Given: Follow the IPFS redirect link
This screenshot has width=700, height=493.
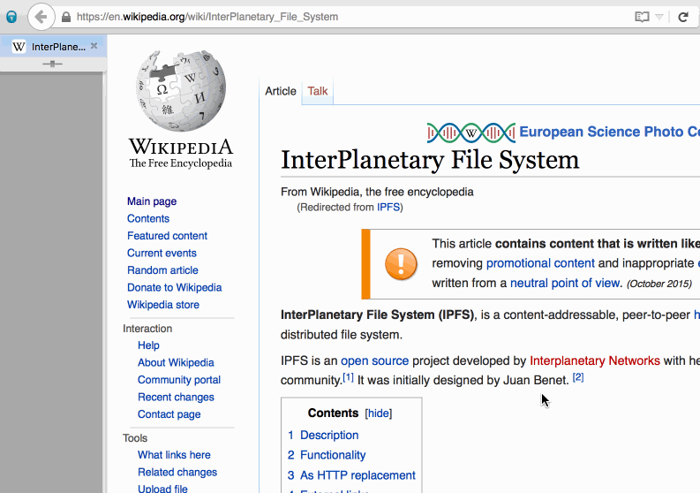Looking at the screenshot, I should [388, 207].
